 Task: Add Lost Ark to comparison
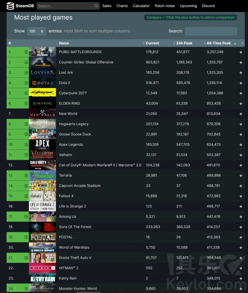click(241, 73)
